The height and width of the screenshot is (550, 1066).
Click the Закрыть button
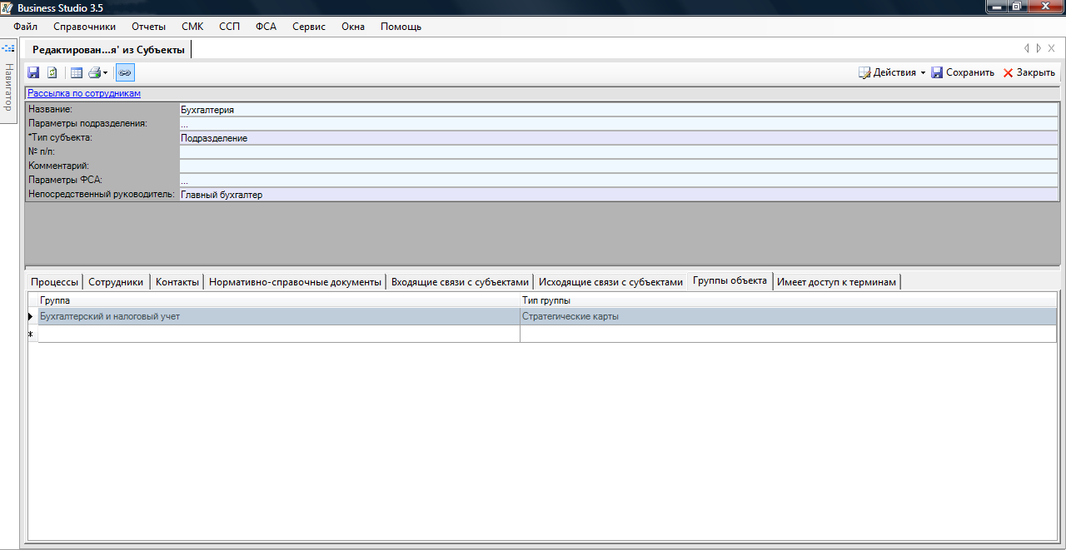point(1029,72)
